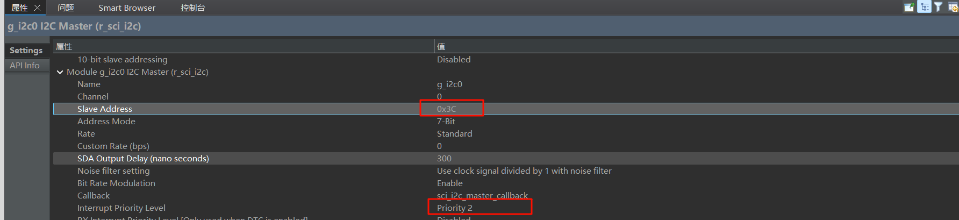Open the 控制台 tab

(x=192, y=8)
